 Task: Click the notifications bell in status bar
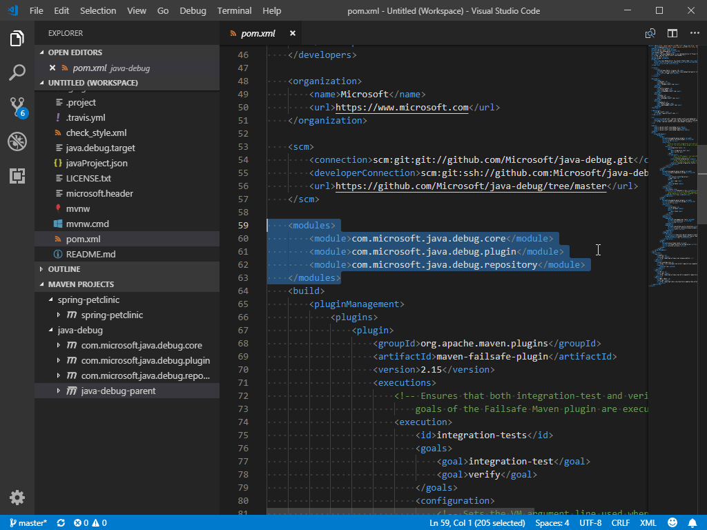click(x=693, y=523)
